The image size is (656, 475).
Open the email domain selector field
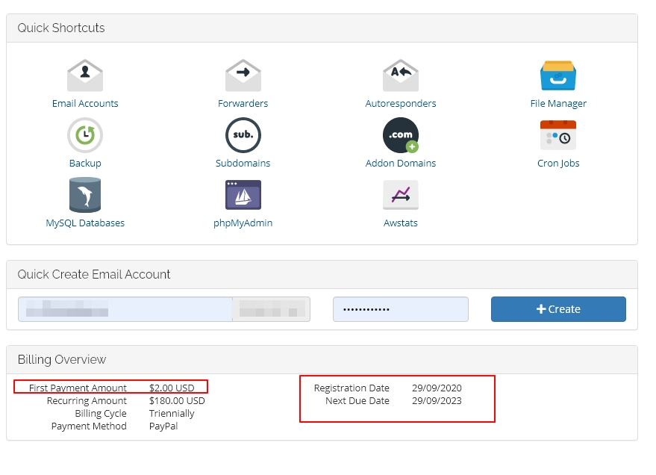pyautogui.click(x=271, y=309)
